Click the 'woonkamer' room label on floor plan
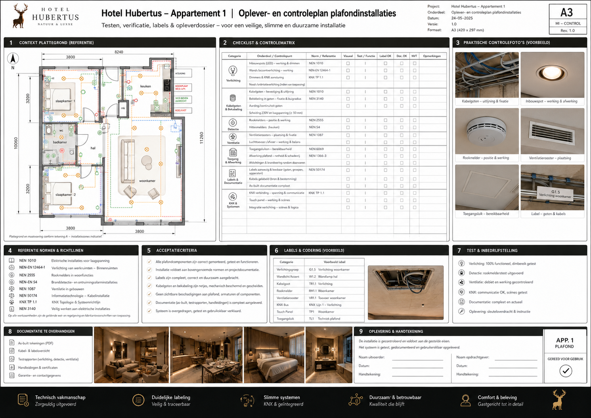Viewport: 591px width, 418px height. (147, 181)
